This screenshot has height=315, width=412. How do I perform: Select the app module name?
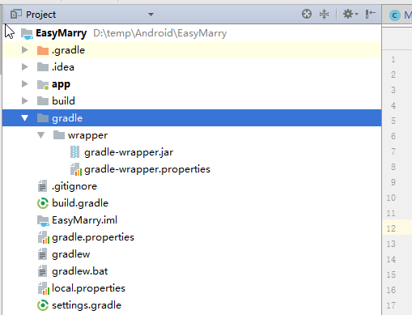click(x=61, y=84)
